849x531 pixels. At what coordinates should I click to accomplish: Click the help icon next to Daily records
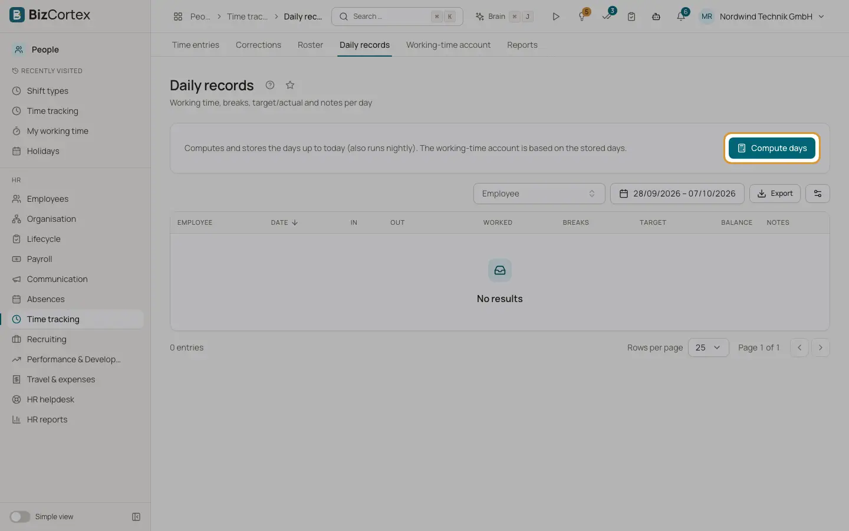pyautogui.click(x=270, y=85)
